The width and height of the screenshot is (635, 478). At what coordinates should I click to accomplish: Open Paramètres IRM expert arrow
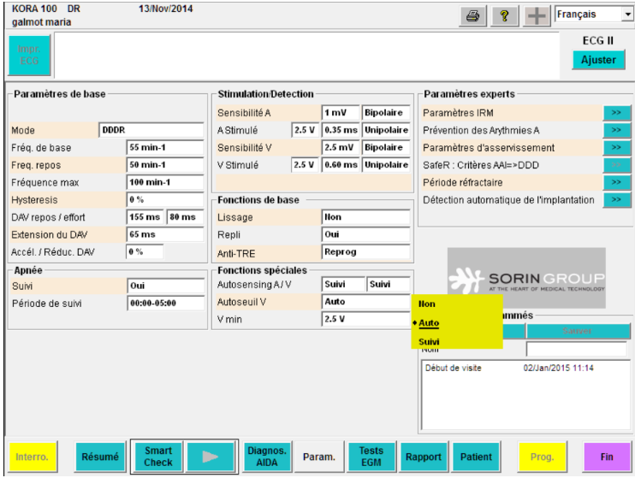(x=616, y=113)
